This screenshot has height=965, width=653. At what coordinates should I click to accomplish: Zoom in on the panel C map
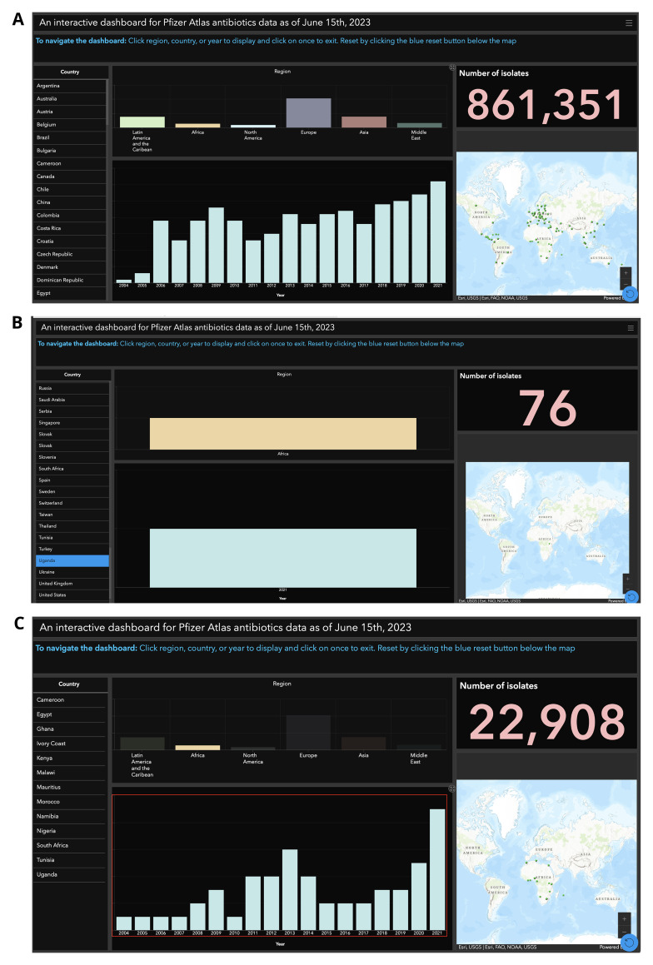624,919
